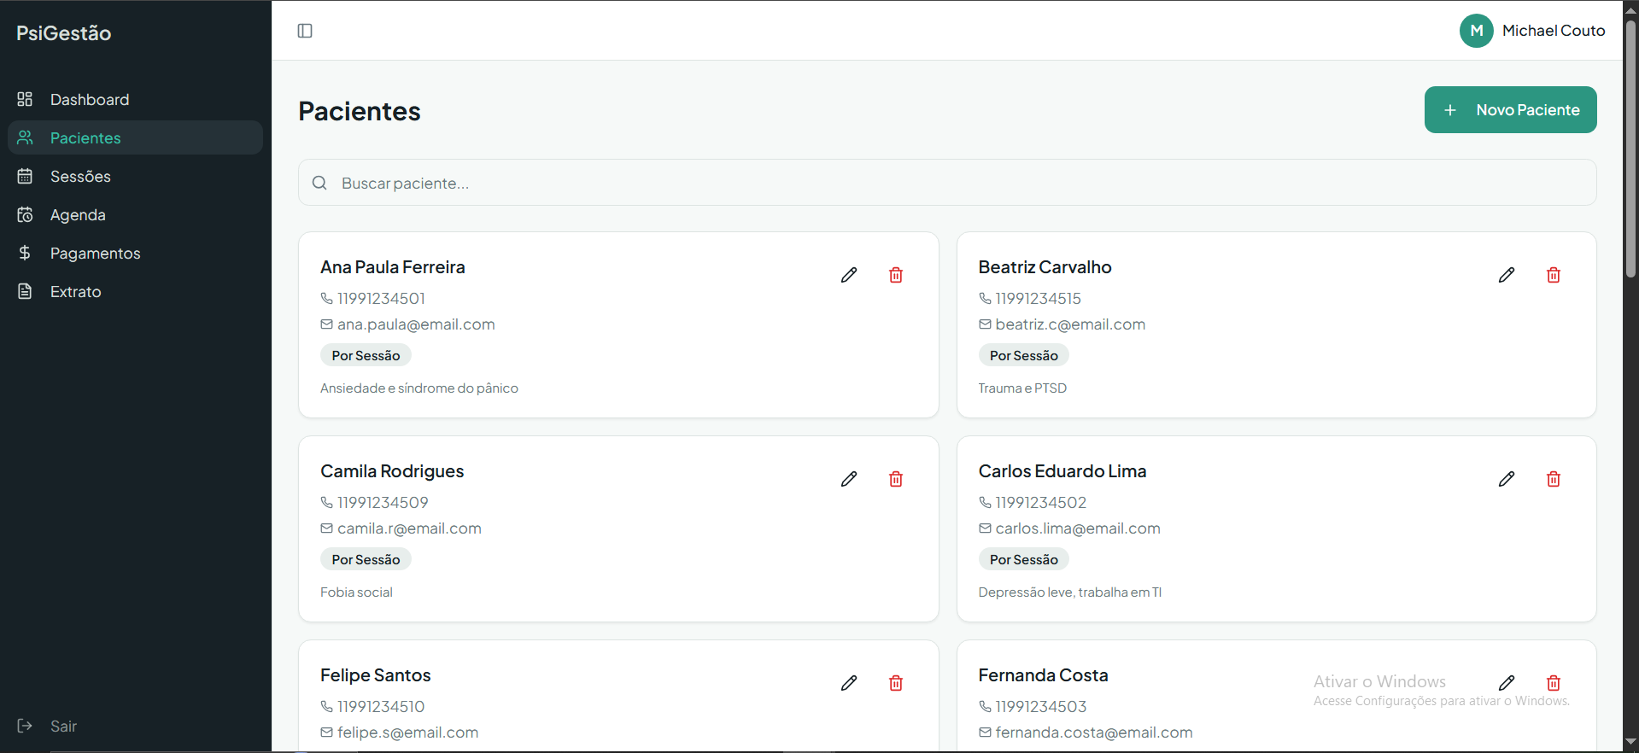
Task: Click the fernanda.costa@email.com address
Action: point(1094,733)
